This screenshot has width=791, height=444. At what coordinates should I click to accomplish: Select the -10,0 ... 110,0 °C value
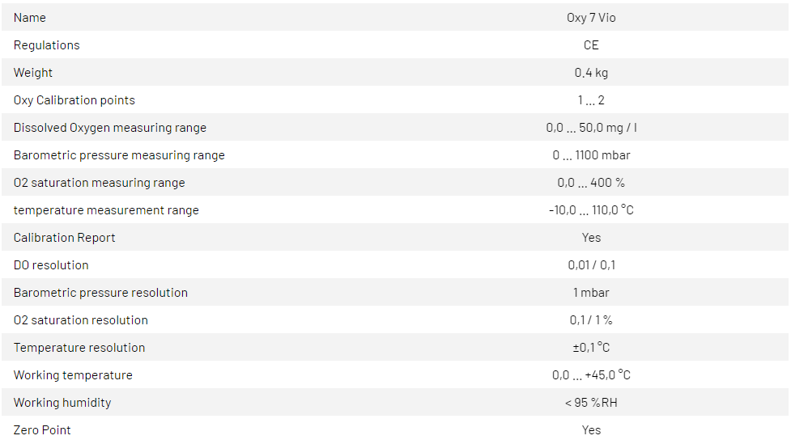pyautogui.click(x=591, y=210)
